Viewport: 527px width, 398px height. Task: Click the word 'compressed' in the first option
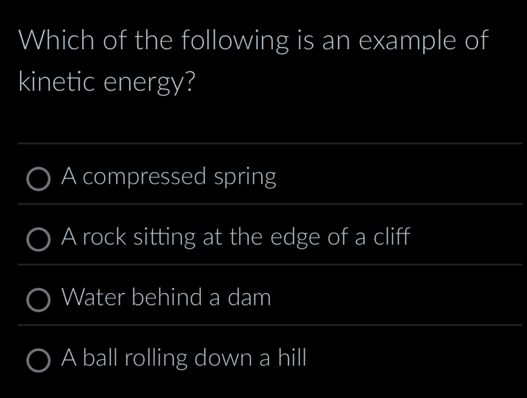pyautogui.click(x=149, y=178)
